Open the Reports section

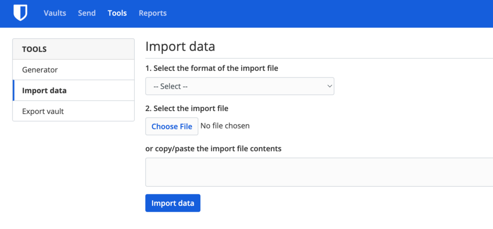pos(153,13)
